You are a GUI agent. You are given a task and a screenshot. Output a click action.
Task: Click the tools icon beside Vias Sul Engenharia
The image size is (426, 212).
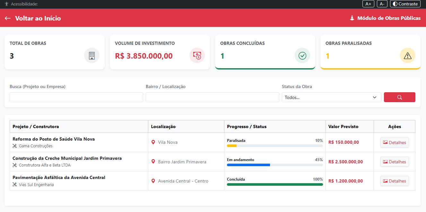click(x=14, y=184)
